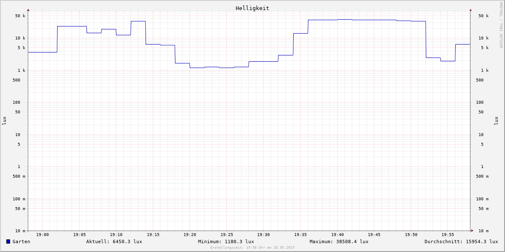
Task: Click the '10 k' label on left axis
Action: (21, 38)
